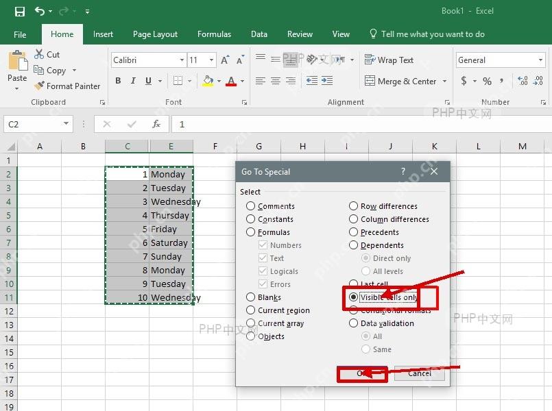552x411 pixels.
Task: Click the formula bar showing 1
Action: click(362, 124)
